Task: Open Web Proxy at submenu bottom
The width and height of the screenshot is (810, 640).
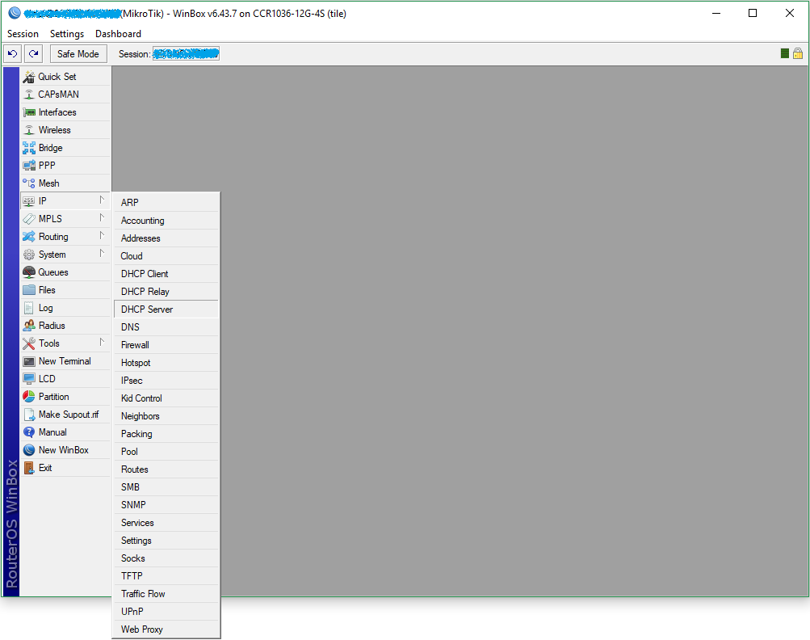Action: (166, 629)
